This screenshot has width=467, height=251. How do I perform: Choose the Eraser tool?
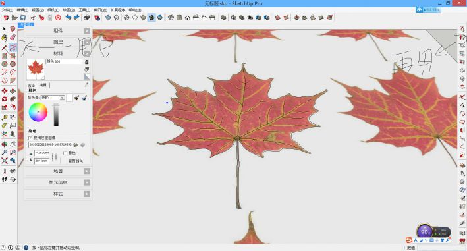point(13,37)
